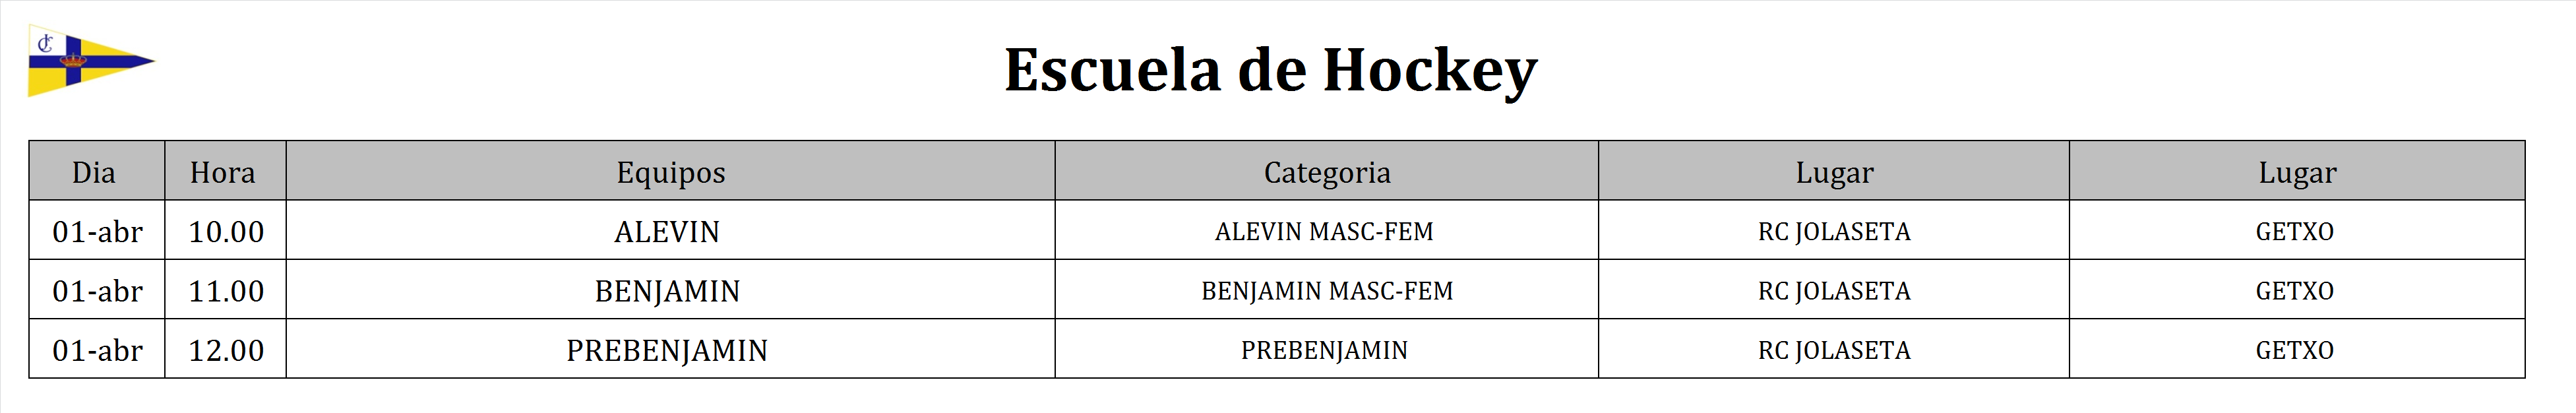Select PREBENJAMIN in the Equipos column
The height and width of the screenshot is (413, 2576).
[x=667, y=350]
